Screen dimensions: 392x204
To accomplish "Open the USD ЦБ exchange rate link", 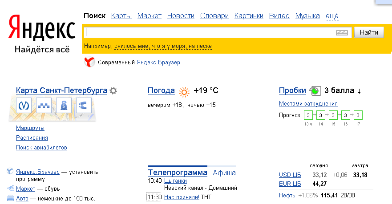I will click(290, 175).
